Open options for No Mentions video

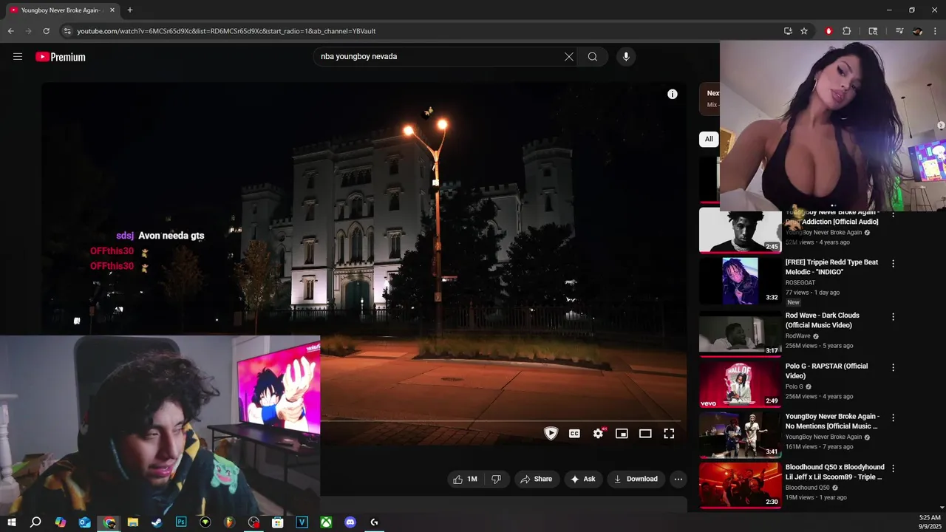click(893, 417)
